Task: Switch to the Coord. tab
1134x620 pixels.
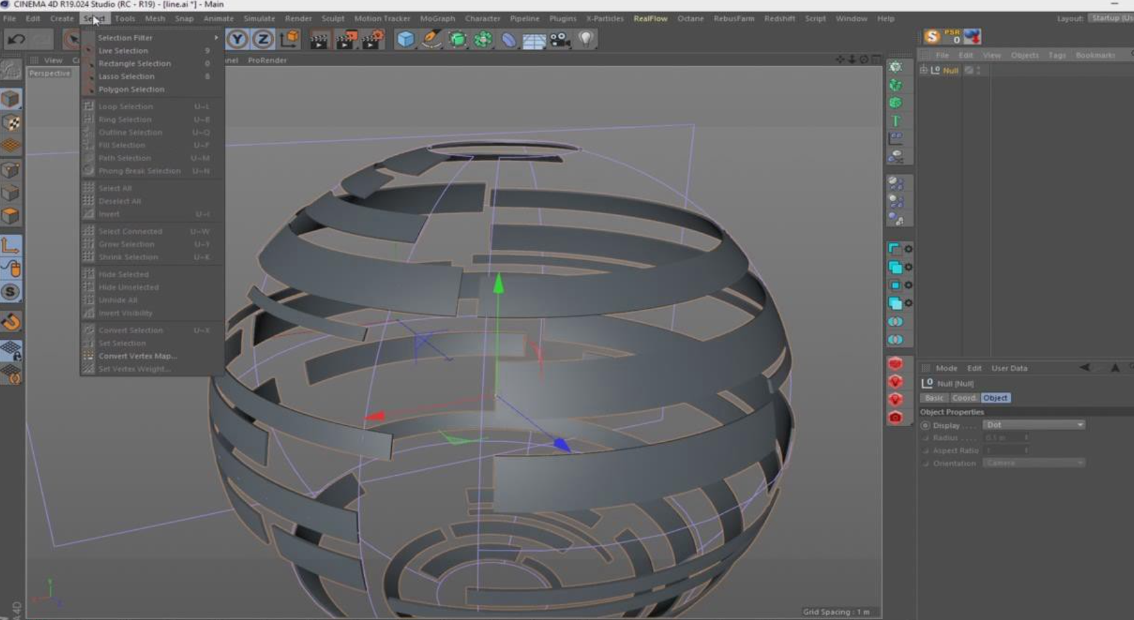Action: (964, 398)
